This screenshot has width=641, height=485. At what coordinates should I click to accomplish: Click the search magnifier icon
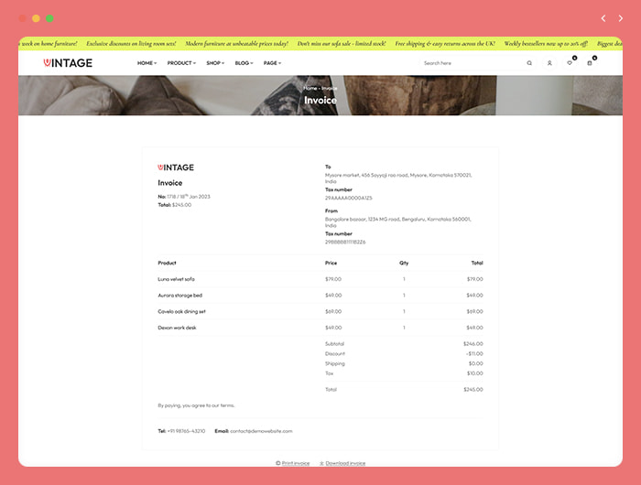528,63
